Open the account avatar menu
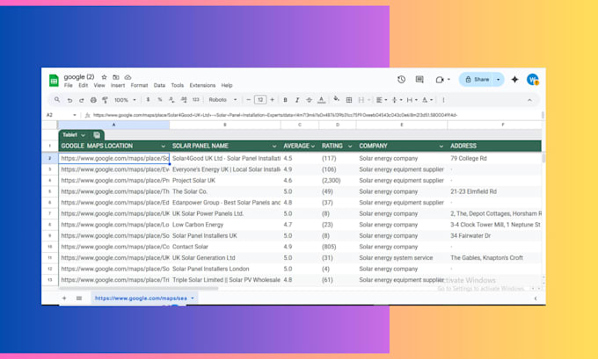The height and width of the screenshot is (359, 598). [532, 80]
